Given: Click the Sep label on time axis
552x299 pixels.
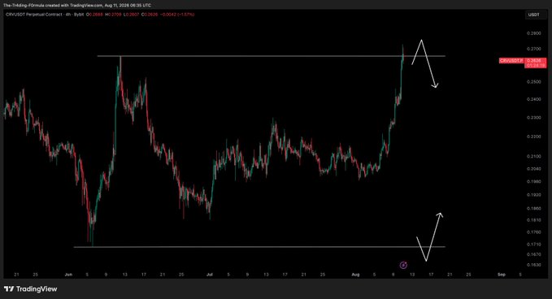Looking at the screenshot, I should 502,275.
